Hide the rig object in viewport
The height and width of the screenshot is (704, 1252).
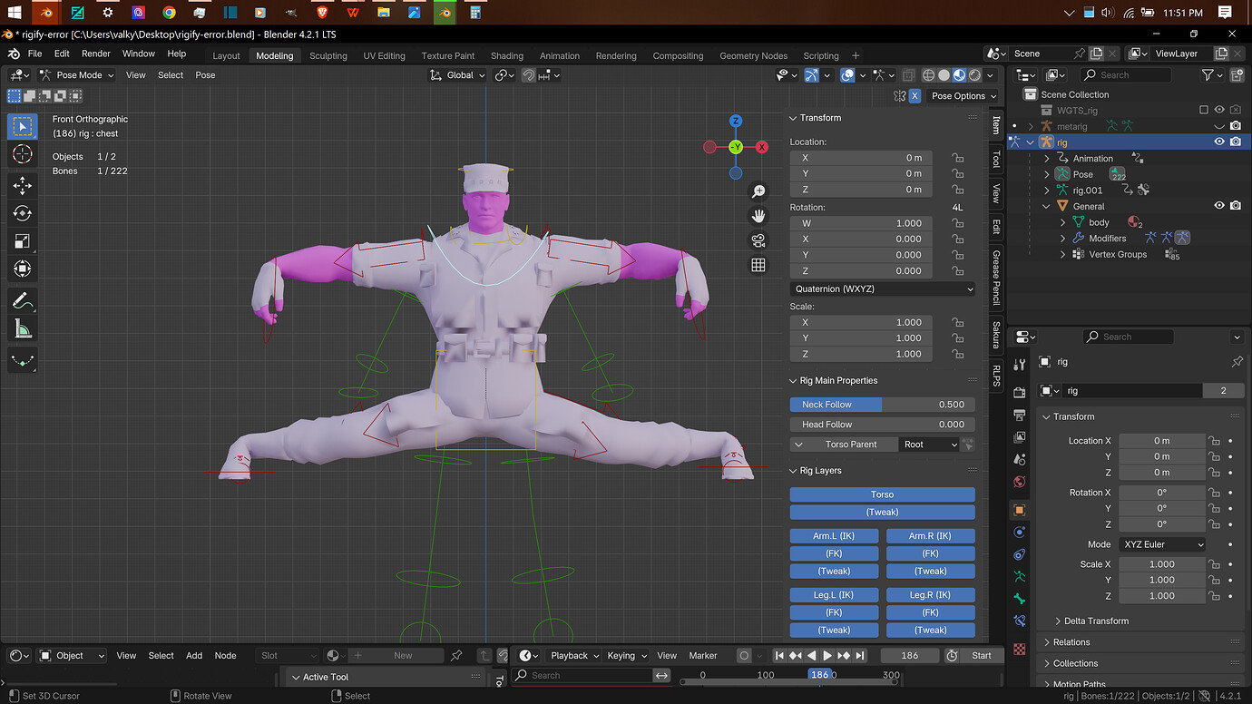click(1219, 142)
